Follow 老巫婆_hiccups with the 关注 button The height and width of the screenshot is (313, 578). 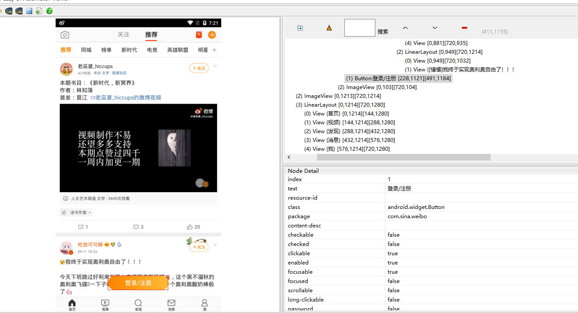pyautogui.click(x=199, y=68)
